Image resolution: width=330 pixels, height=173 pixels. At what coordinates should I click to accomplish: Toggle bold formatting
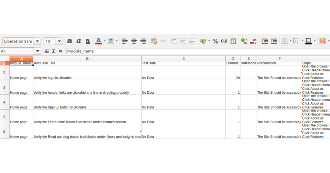click(x=69, y=41)
